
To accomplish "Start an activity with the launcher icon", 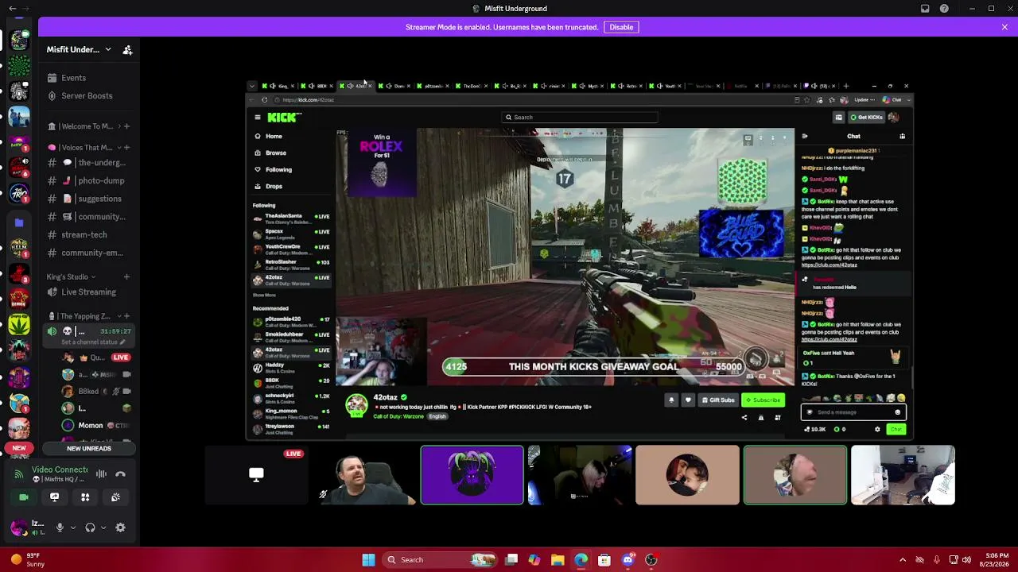I will (85, 497).
